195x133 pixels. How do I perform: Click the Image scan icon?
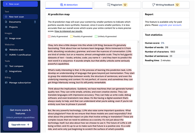tap(6, 38)
